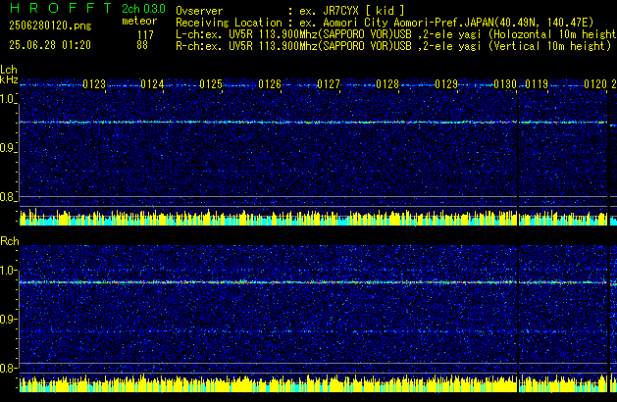Click the Lch 0.8 frequency tick label
Screen dimensions: 617x402
pyautogui.click(x=8, y=197)
